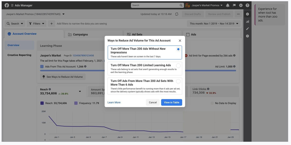This screenshot has height=145, width=291.
Task: Switch to the Account Overview tab
Action: [34, 34]
